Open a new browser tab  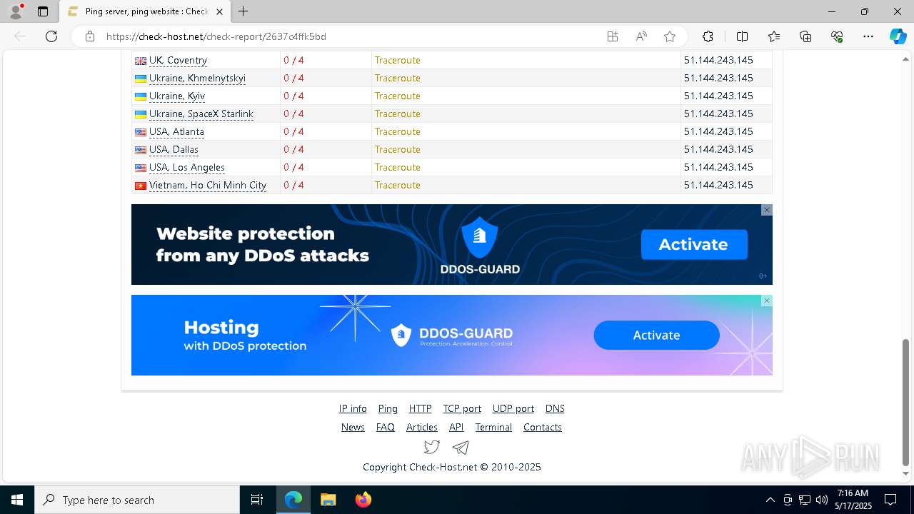[243, 11]
